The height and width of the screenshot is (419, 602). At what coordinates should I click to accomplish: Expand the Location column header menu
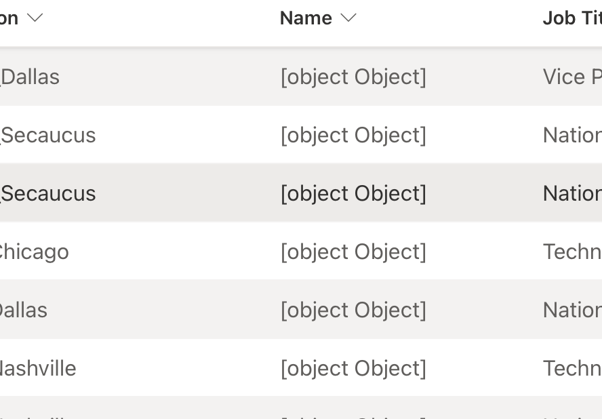click(35, 18)
